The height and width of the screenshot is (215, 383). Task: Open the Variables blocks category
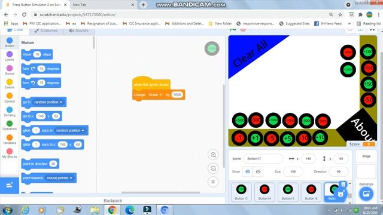click(x=10, y=139)
